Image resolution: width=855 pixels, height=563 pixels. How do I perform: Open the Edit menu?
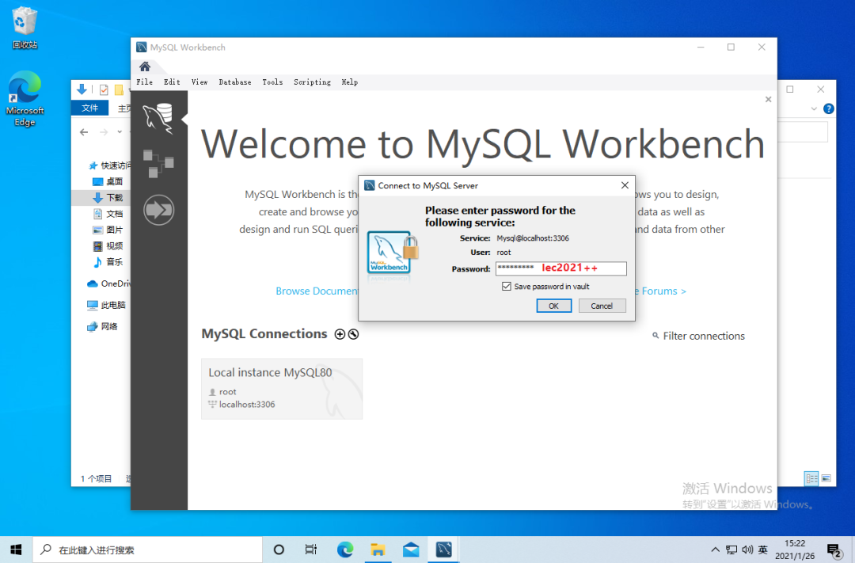coord(172,82)
